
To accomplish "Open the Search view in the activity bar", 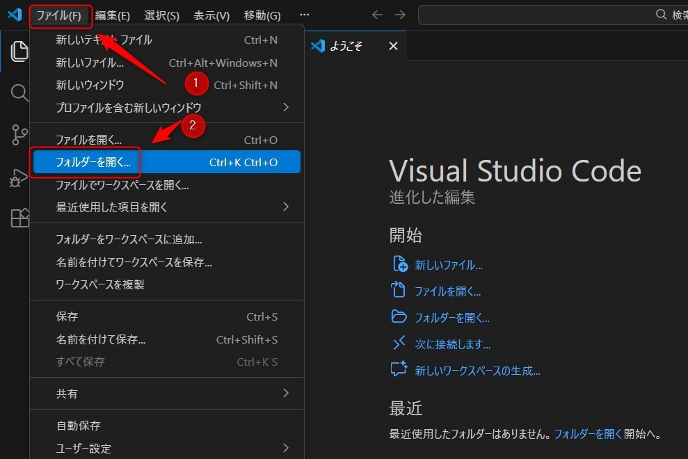I will 19,93.
